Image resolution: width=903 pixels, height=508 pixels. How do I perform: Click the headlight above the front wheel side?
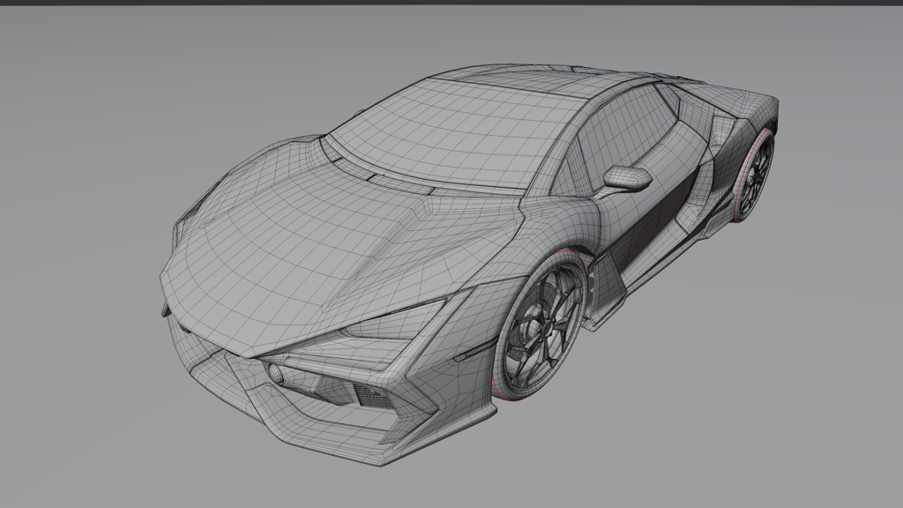coord(398,319)
